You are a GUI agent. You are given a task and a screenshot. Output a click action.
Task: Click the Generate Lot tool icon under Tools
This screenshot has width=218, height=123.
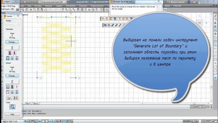pyautogui.click(x=12, y=107)
